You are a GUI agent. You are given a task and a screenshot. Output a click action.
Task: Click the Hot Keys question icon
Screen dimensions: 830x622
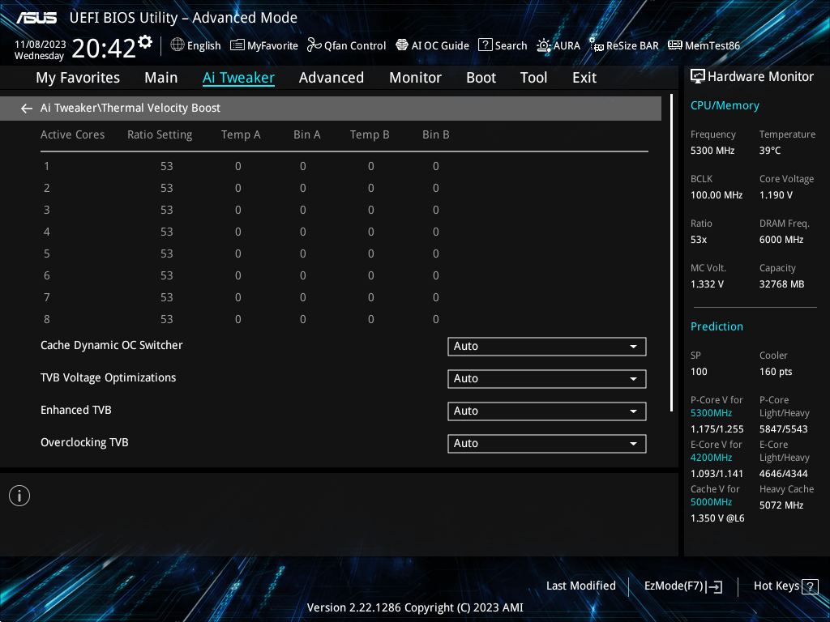(x=810, y=586)
